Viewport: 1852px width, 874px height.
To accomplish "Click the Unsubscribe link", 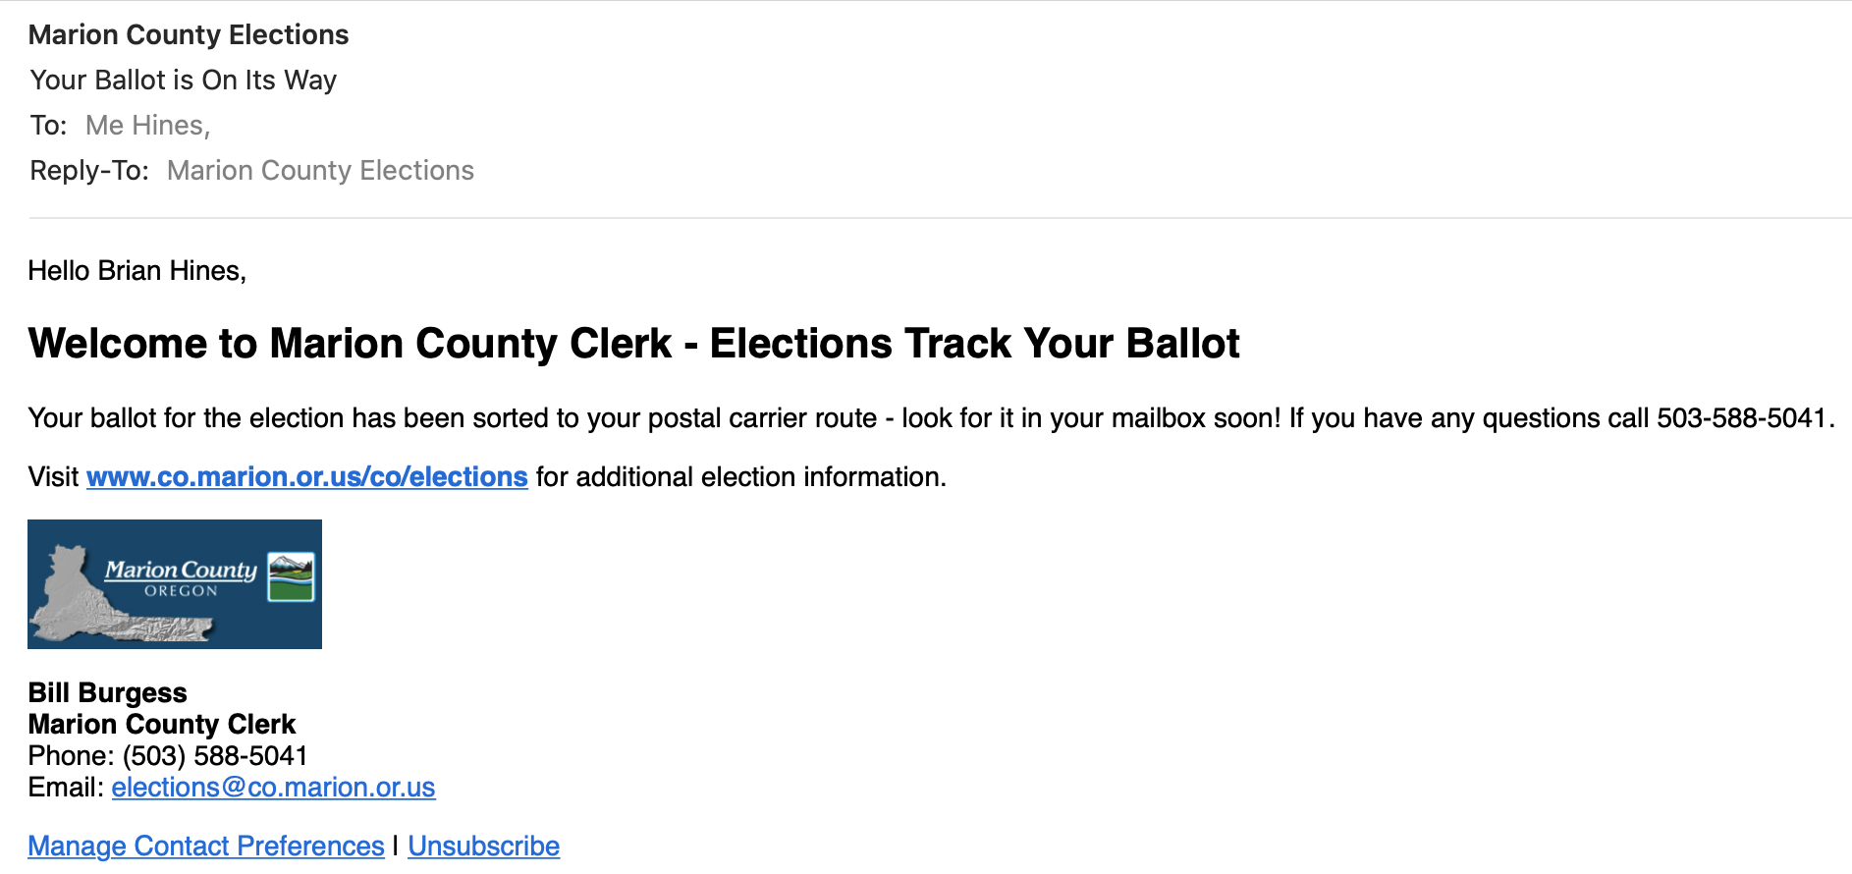I will (x=483, y=847).
